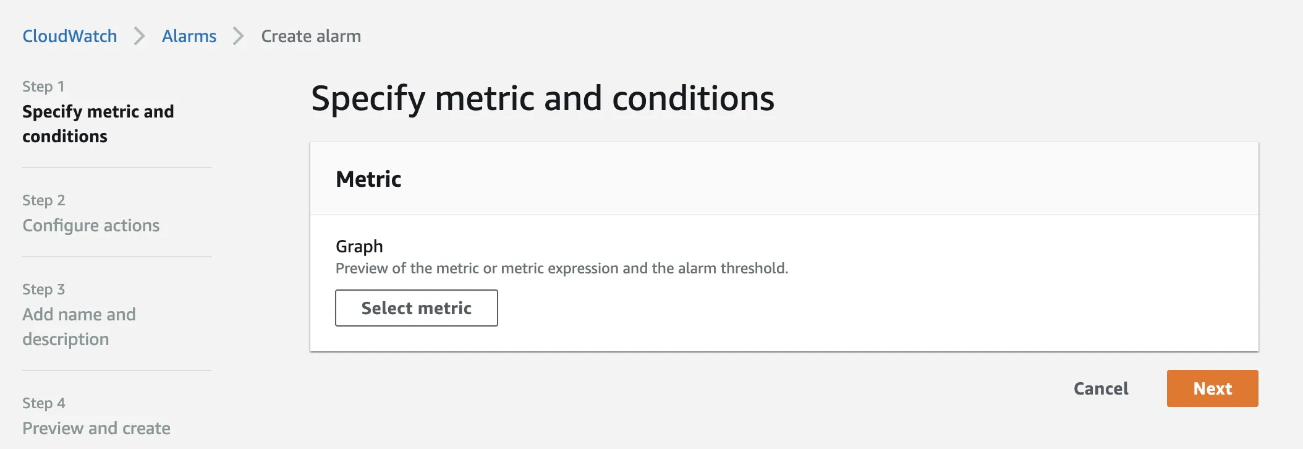Go to the Alarms breadcrumb link
This screenshot has height=449, width=1303.
click(x=189, y=36)
